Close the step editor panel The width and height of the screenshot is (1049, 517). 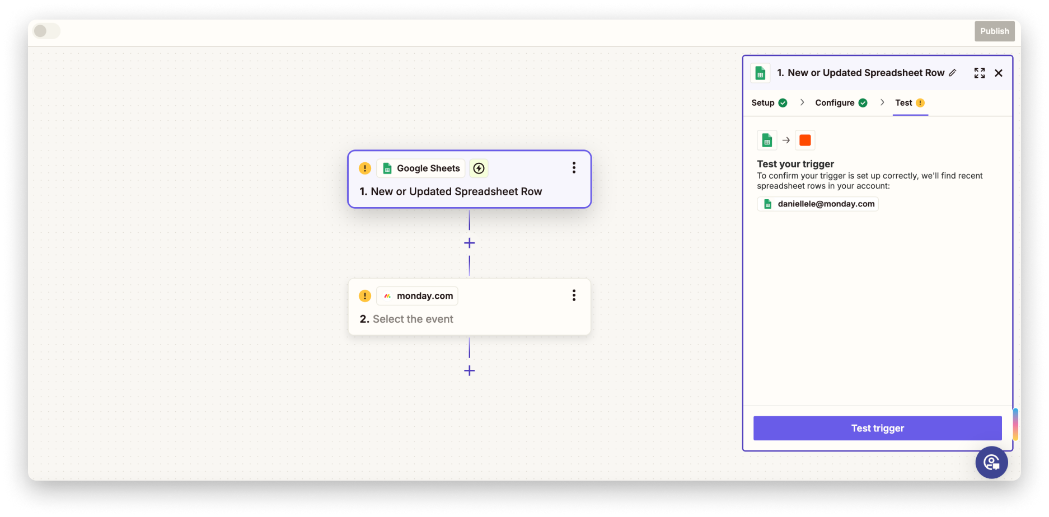click(999, 73)
